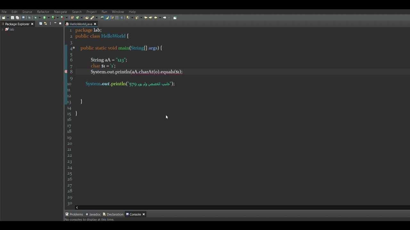This screenshot has height=230, width=410.
Task: Open the Navigate menu
Action: [x=61, y=12]
